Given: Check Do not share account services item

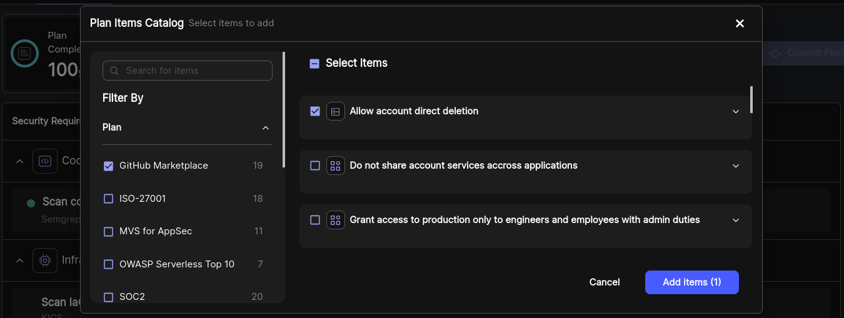Looking at the screenshot, I should (315, 166).
